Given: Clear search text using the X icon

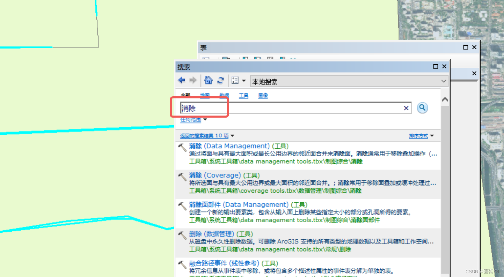Looking at the screenshot, I should click(x=406, y=108).
